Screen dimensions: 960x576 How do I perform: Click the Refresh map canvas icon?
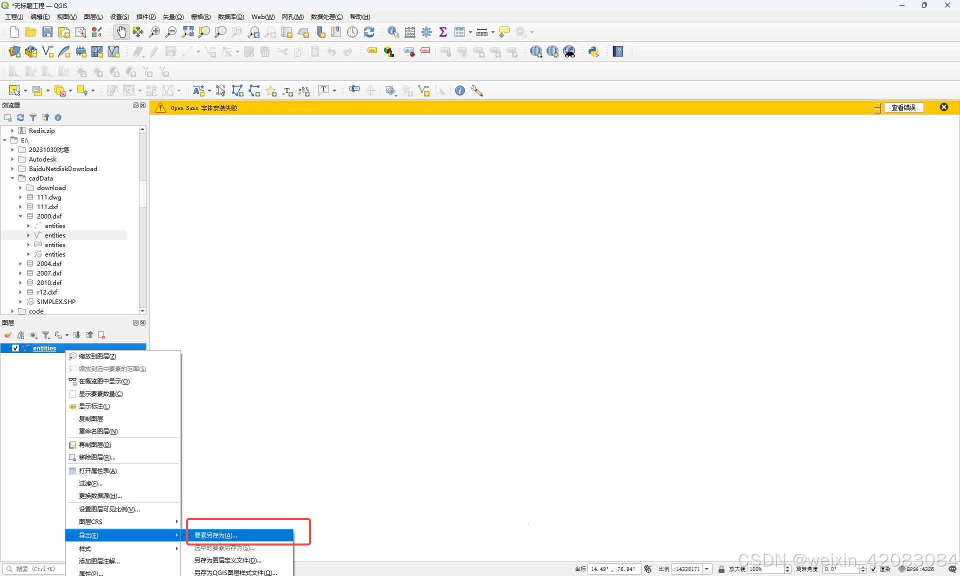point(369,32)
